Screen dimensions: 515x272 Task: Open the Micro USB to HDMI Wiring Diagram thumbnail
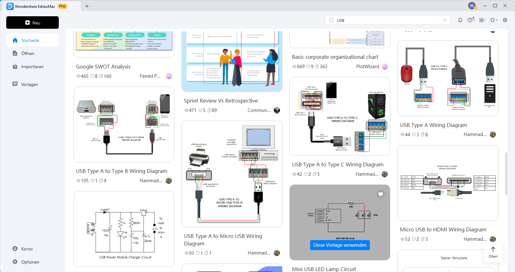point(448,183)
